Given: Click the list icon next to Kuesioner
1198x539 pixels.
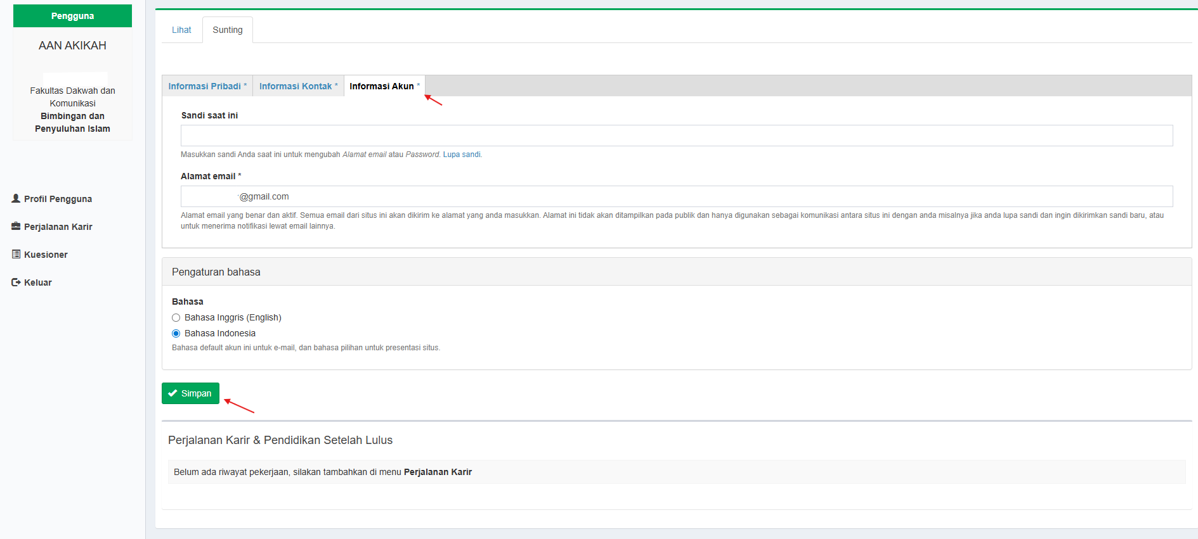Looking at the screenshot, I should pos(16,254).
